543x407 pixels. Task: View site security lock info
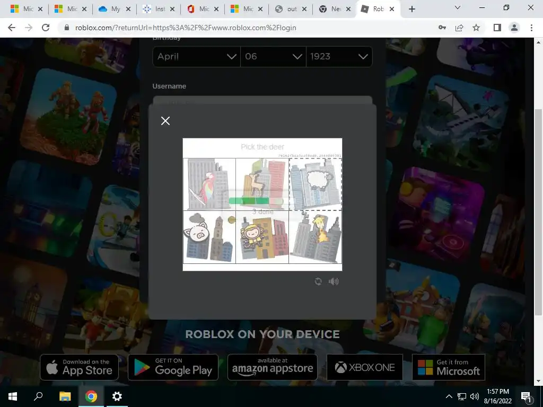coord(67,28)
